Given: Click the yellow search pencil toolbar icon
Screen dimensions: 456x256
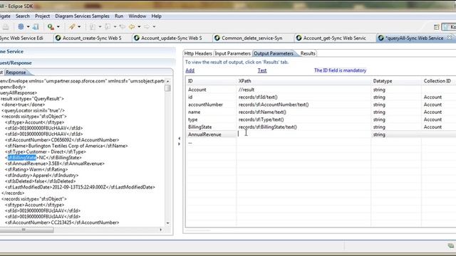Looking at the screenshot, I should [72, 27].
